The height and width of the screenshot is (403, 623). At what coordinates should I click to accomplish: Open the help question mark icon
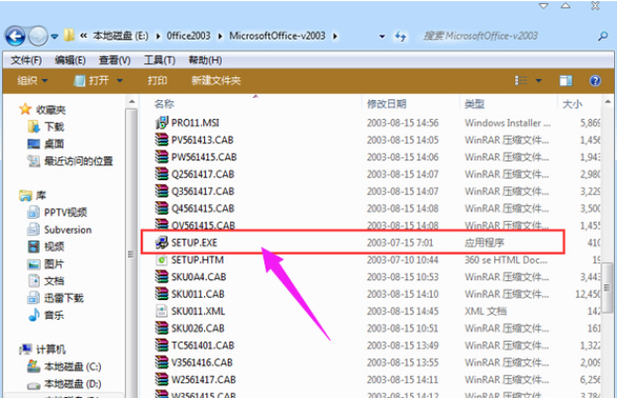pyautogui.click(x=594, y=80)
